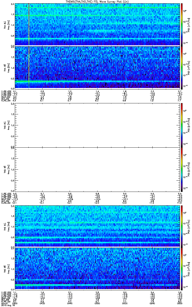This screenshot has height=307, width=192.
Task: Click the 'THD BL freq [Hz]' axis label
Action: [x=7, y=126]
